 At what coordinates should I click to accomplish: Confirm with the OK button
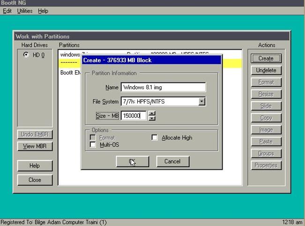click(x=133, y=161)
